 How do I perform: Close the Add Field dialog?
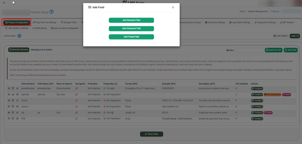point(173,7)
